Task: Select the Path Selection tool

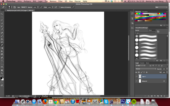Action: tap(2, 64)
